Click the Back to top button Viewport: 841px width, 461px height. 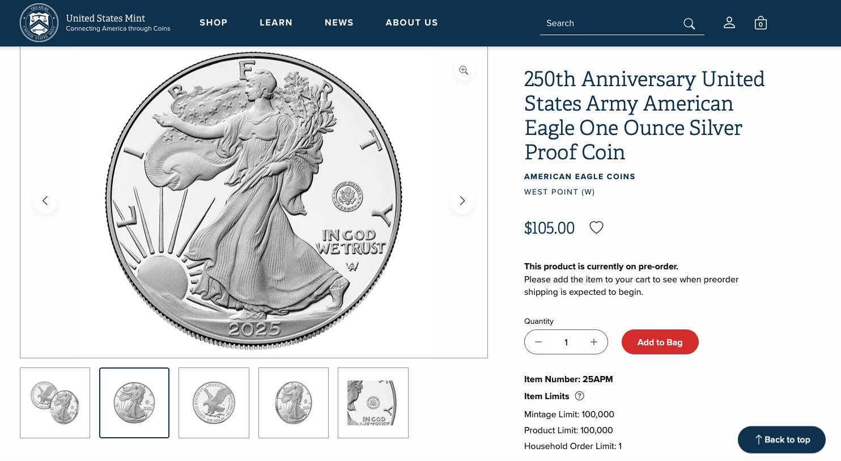click(781, 439)
